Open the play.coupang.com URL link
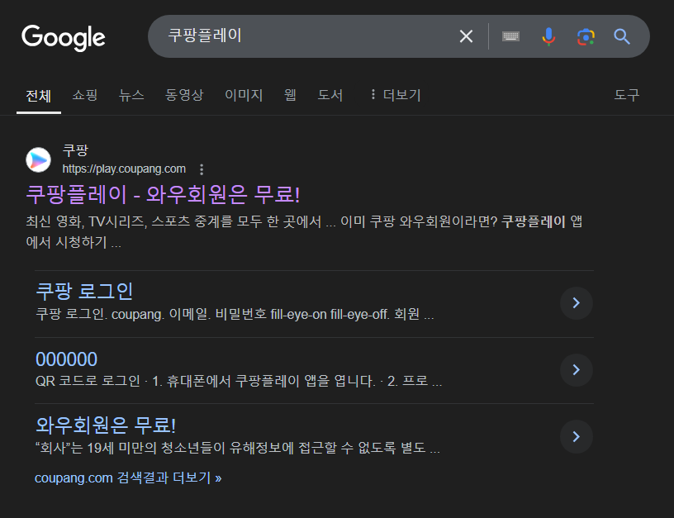Image resolution: width=674 pixels, height=518 pixels. pos(124,169)
